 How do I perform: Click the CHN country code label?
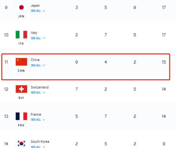point(21,71)
